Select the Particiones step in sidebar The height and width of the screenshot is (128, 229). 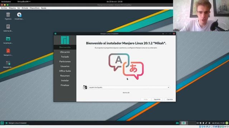point(65,62)
